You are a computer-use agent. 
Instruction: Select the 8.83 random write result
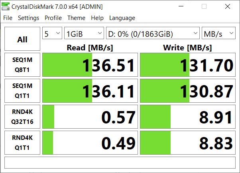[x=188, y=143]
